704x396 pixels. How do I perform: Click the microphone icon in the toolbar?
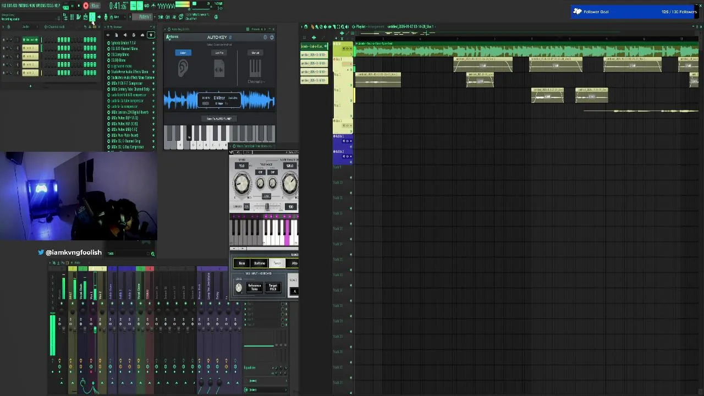point(106,17)
